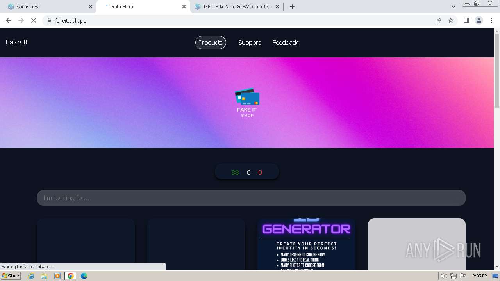Click the page vertical scrollbar thumb
Image resolution: width=500 pixels, height=281 pixels.
[497, 71]
